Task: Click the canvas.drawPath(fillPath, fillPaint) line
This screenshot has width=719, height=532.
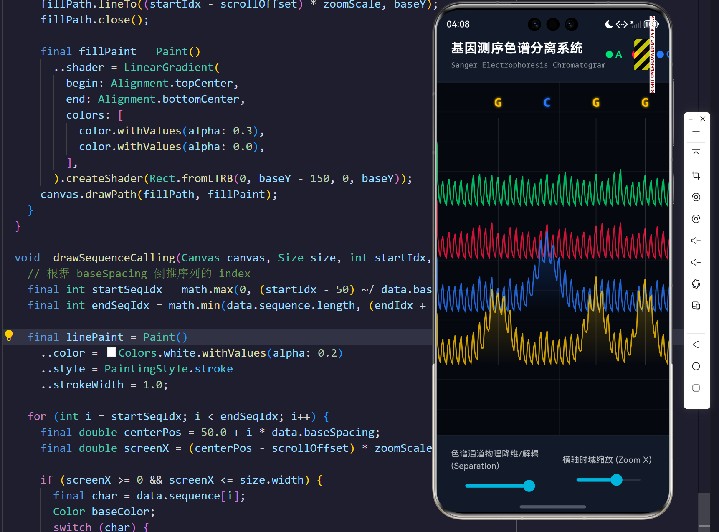Action: coord(159,194)
